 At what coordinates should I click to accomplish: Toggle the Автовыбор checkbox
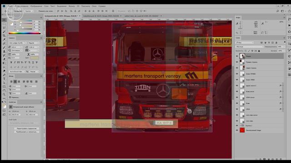coord(13,11)
